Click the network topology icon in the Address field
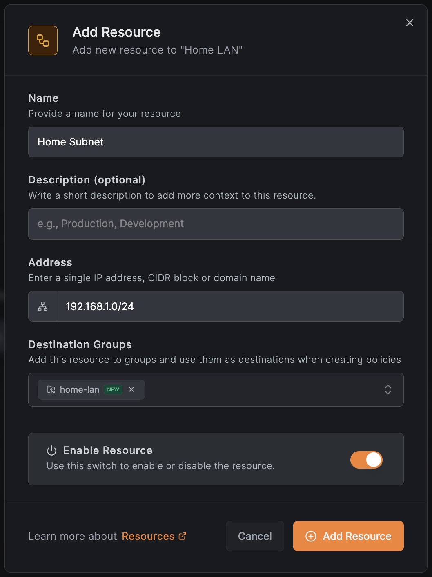 (x=42, y=306)
